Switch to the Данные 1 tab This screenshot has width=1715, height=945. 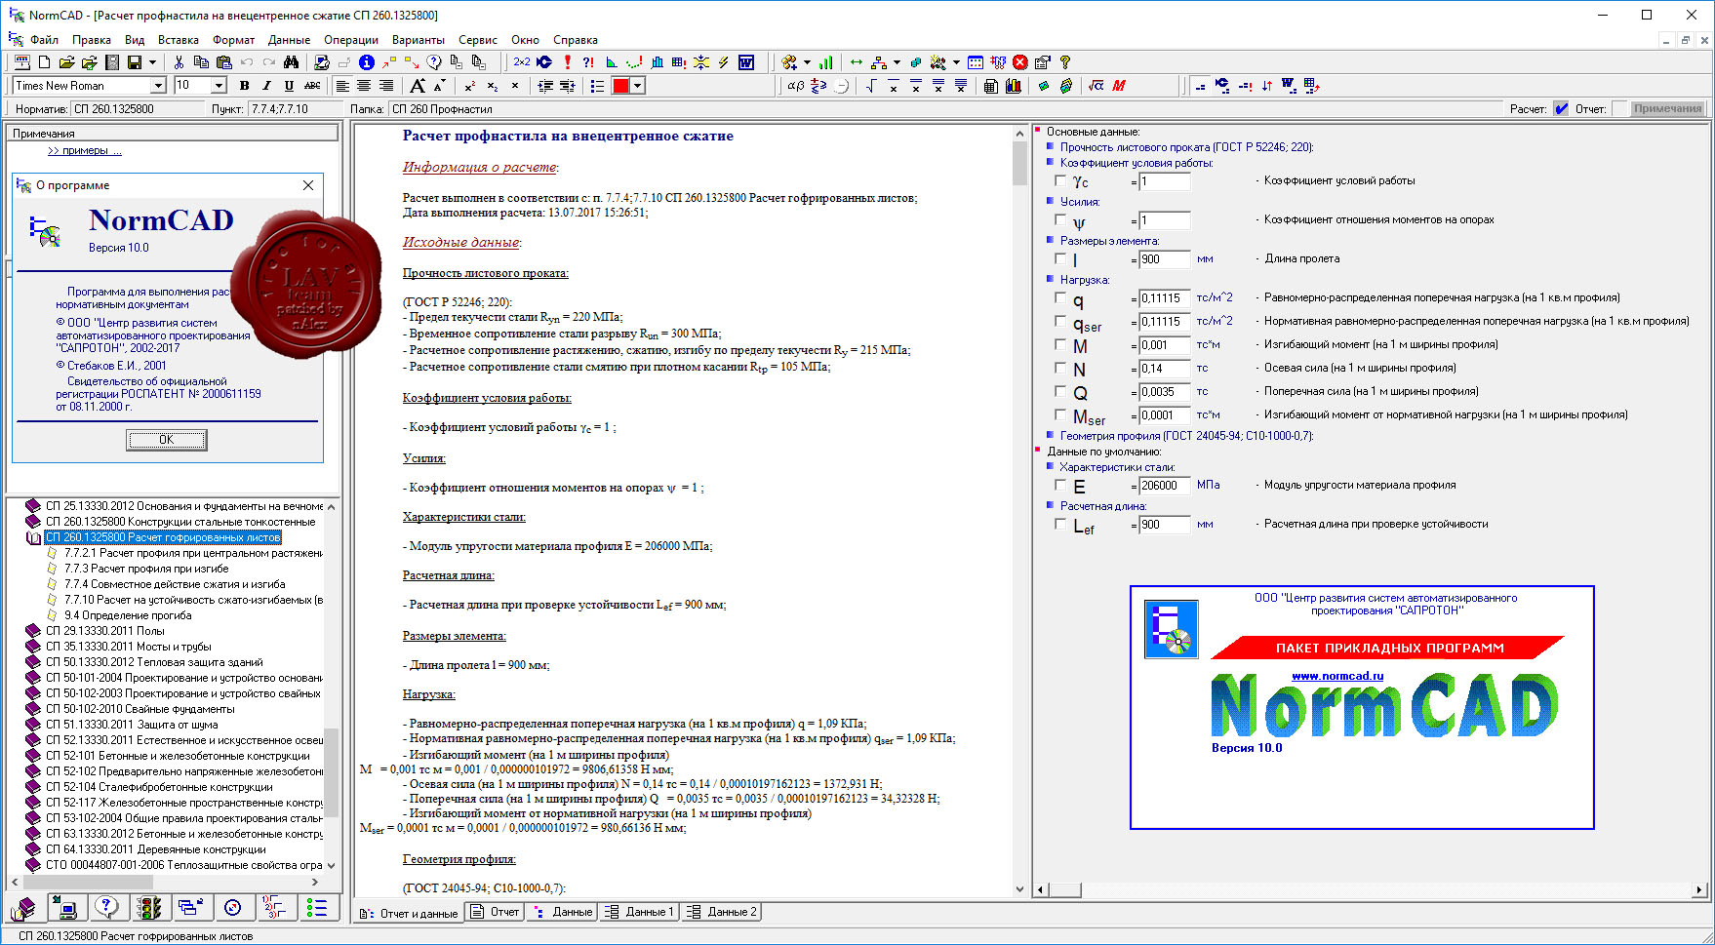click(x=639, y=912)
